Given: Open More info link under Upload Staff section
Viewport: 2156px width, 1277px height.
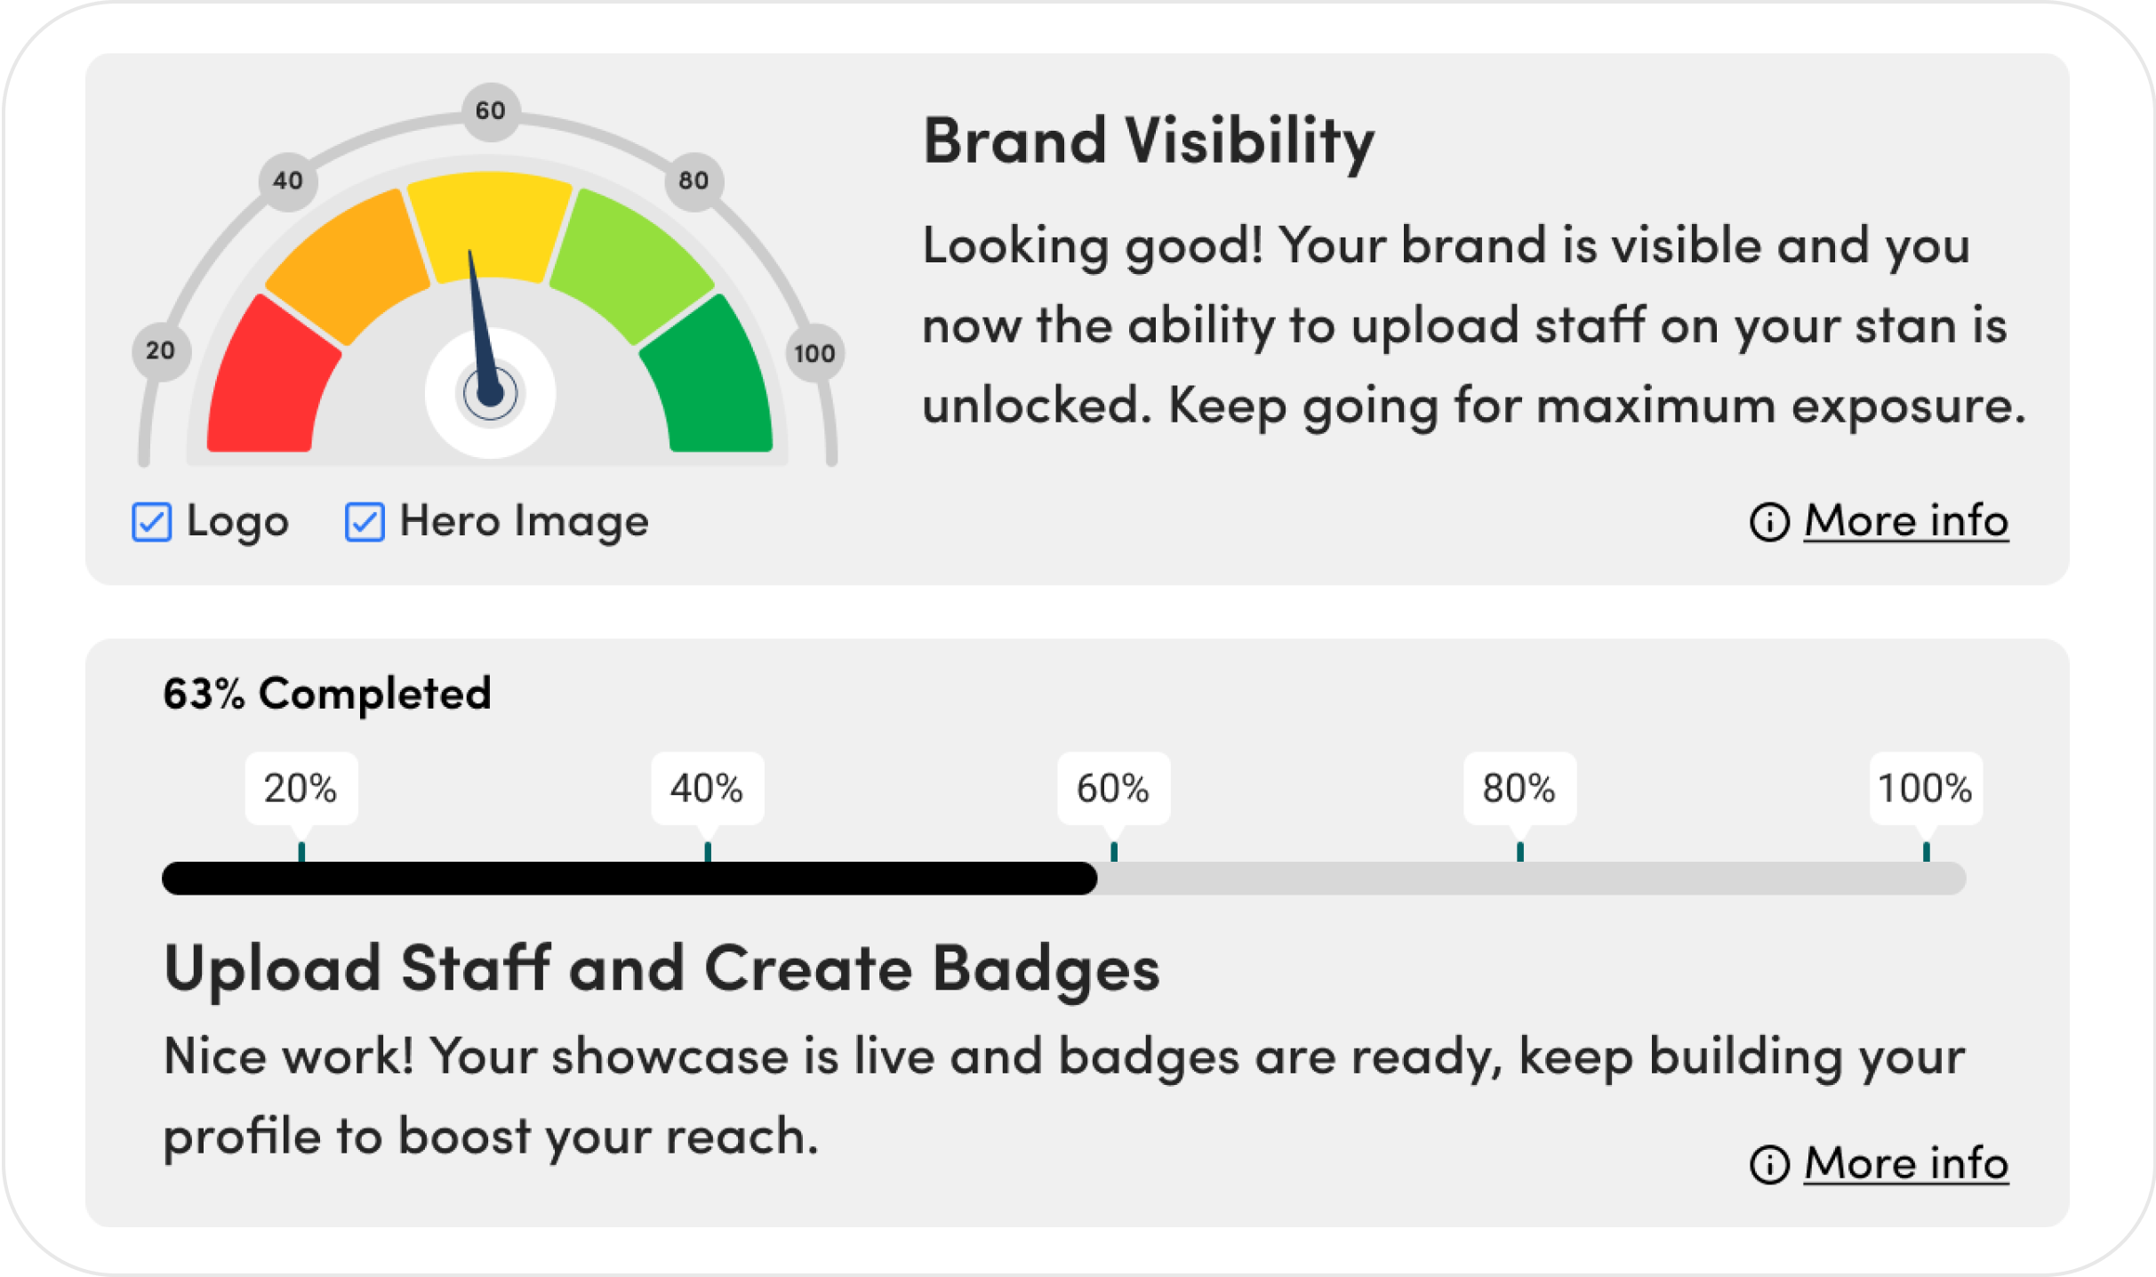Looking at the screenshot, I should [x=1906, y=1163].
